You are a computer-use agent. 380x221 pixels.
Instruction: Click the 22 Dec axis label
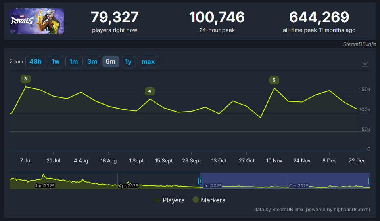357,161
